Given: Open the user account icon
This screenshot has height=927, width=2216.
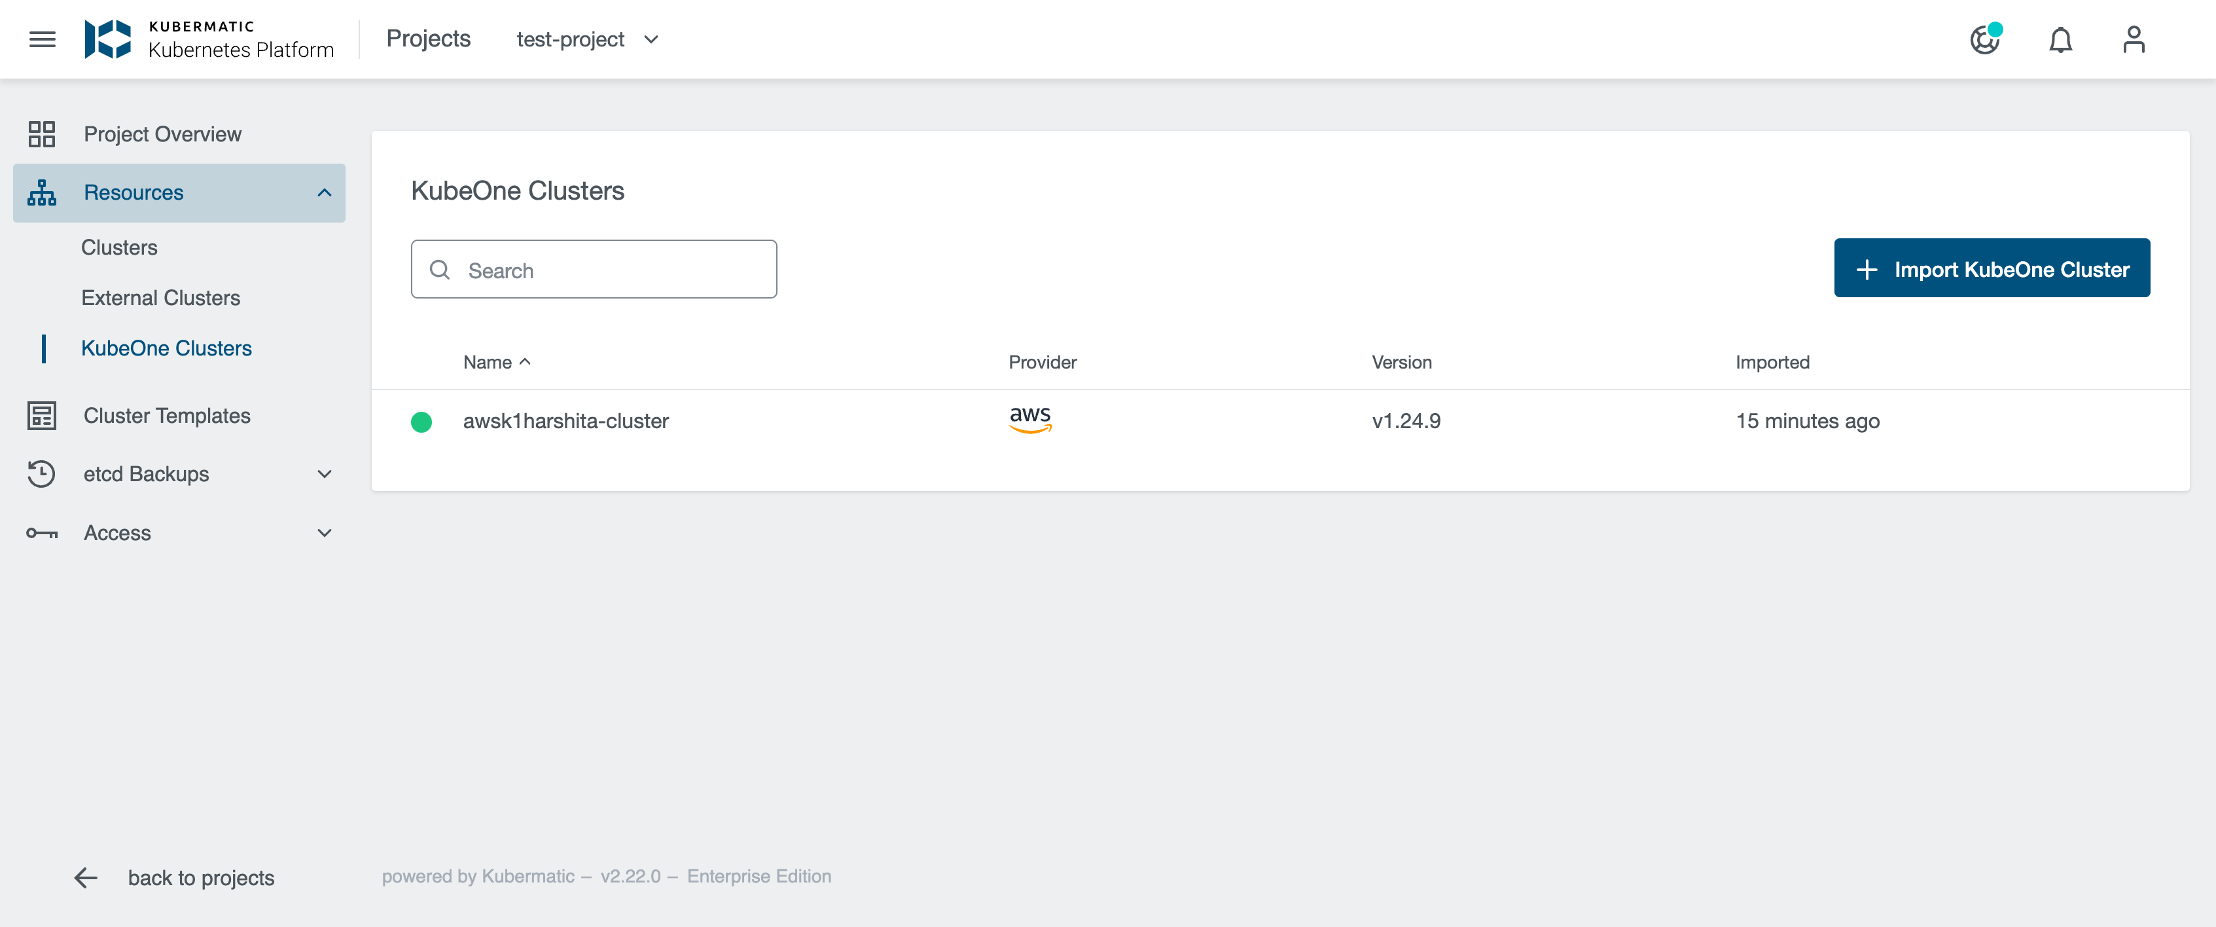Looking at the screenshot, I should [x=2135, y=39].
